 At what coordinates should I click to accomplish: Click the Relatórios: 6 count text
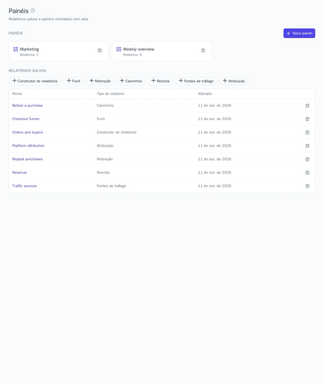[x=132, y=55]
